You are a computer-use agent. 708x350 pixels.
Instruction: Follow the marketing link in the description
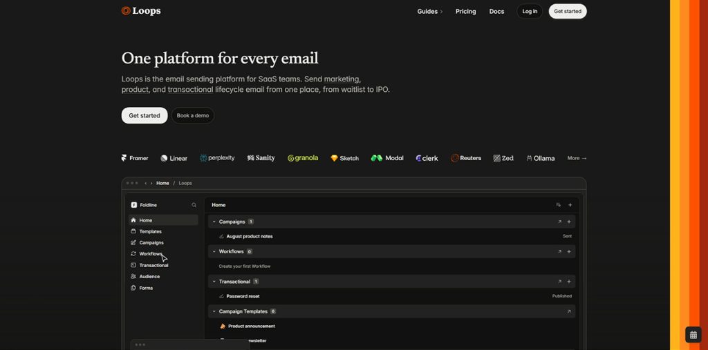tap(342, 79)
